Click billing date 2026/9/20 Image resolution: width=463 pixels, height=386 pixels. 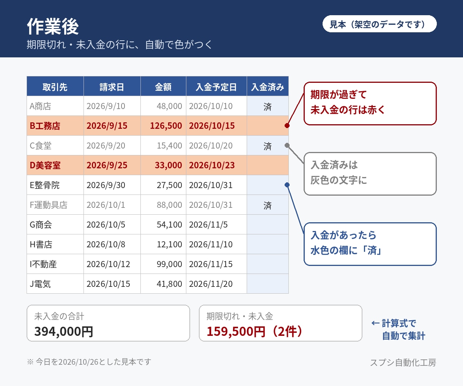112,146
